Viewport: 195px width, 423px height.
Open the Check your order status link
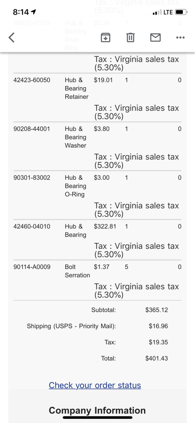[95, 385]
